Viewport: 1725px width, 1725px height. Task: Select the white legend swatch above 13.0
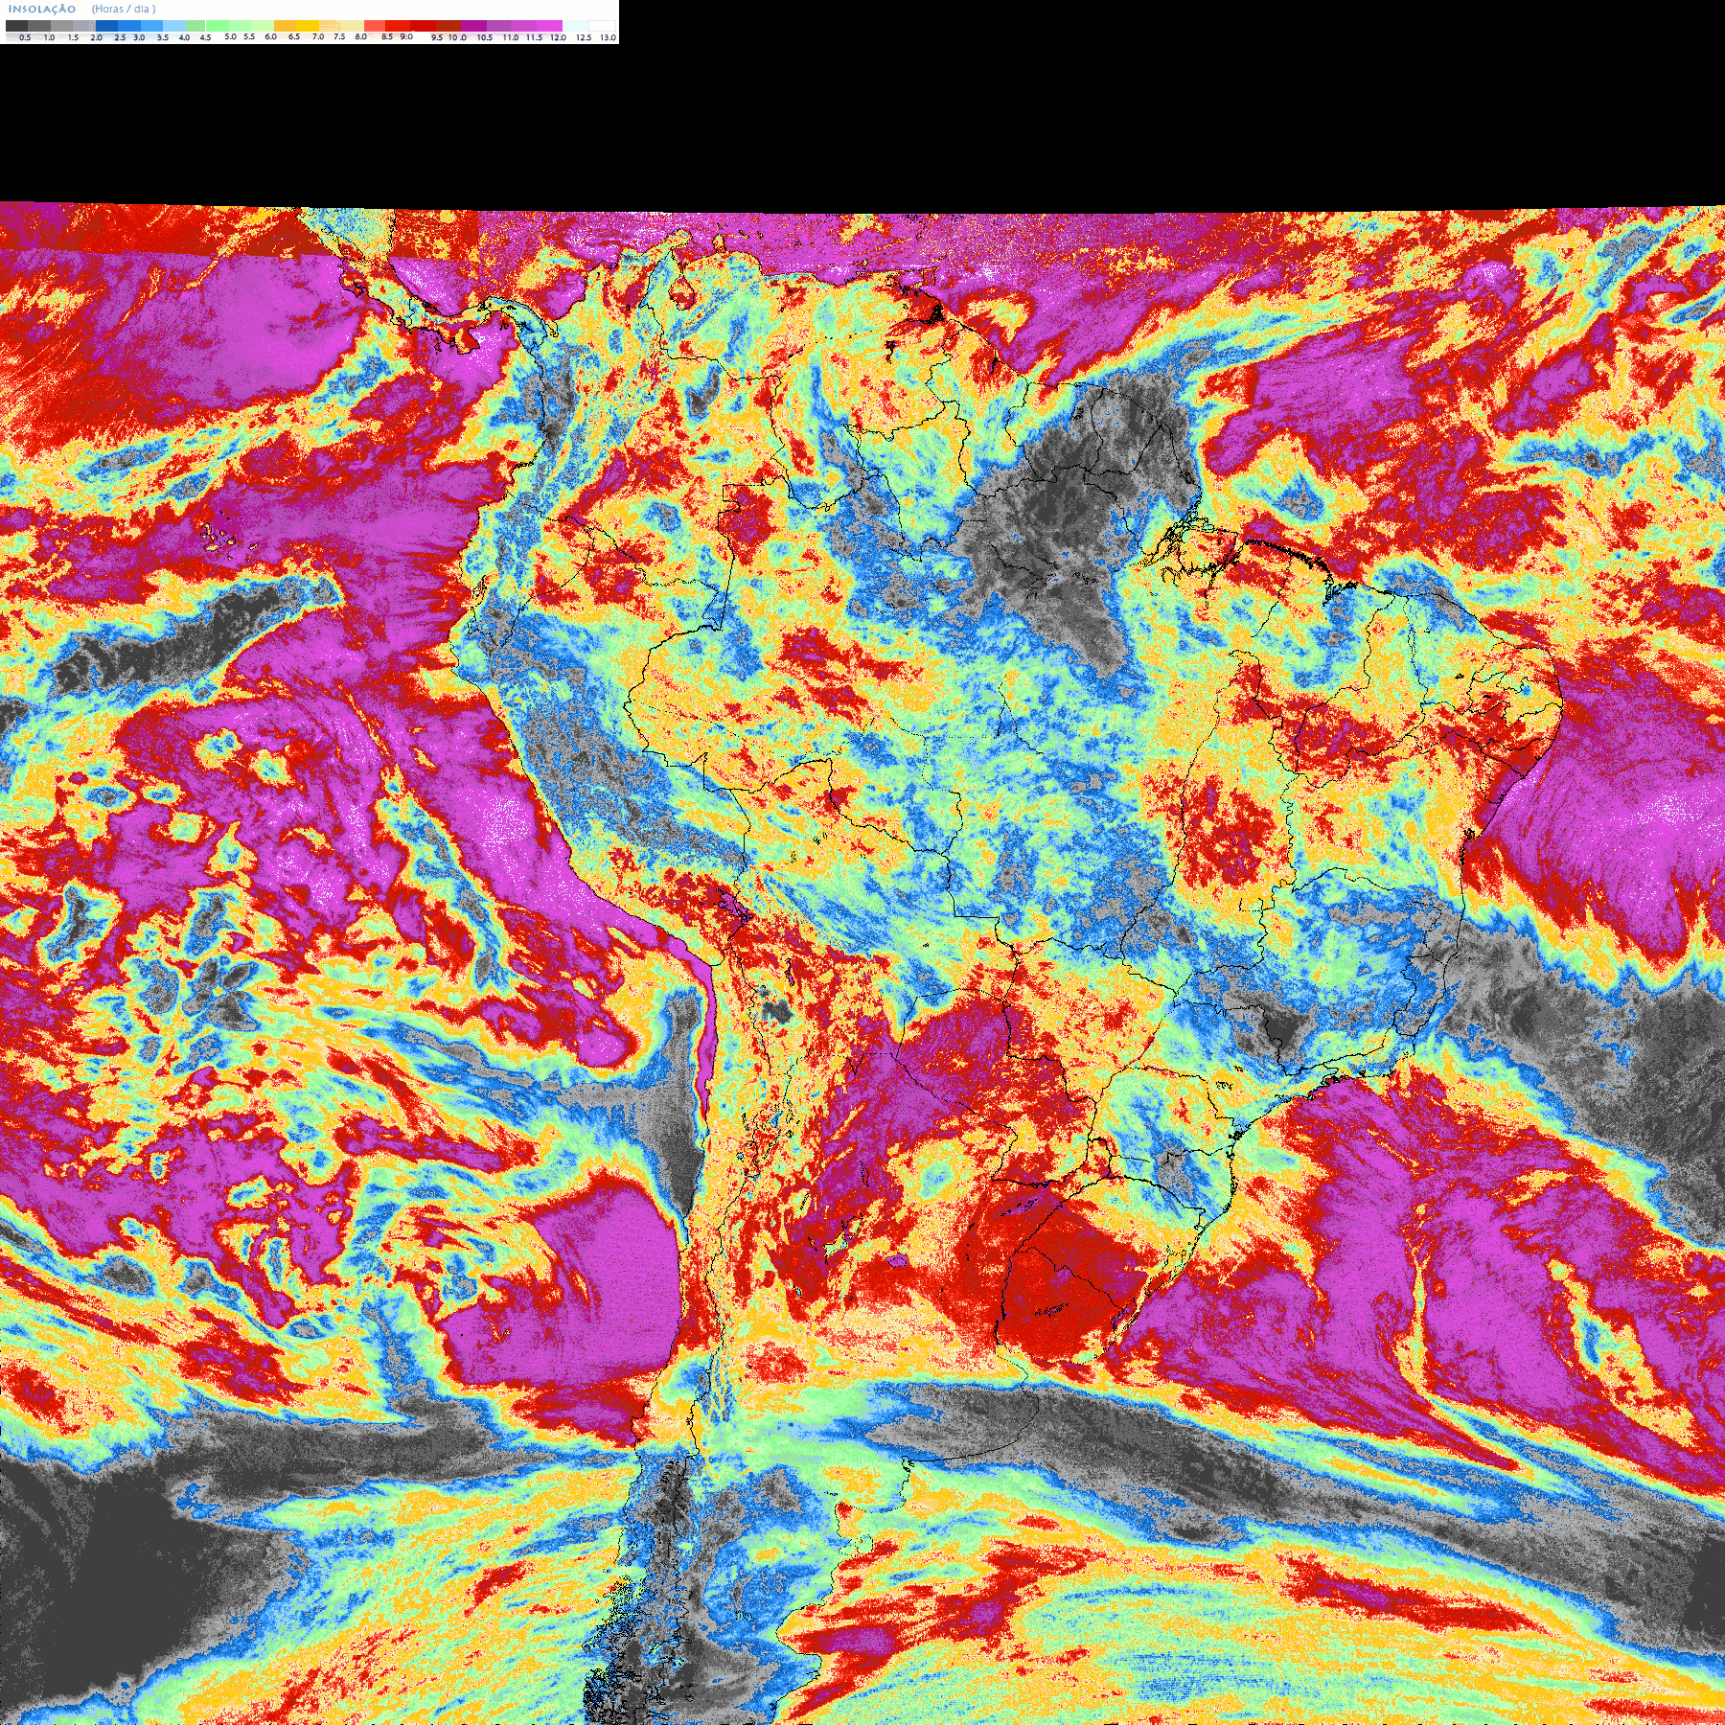coord(602,26)
